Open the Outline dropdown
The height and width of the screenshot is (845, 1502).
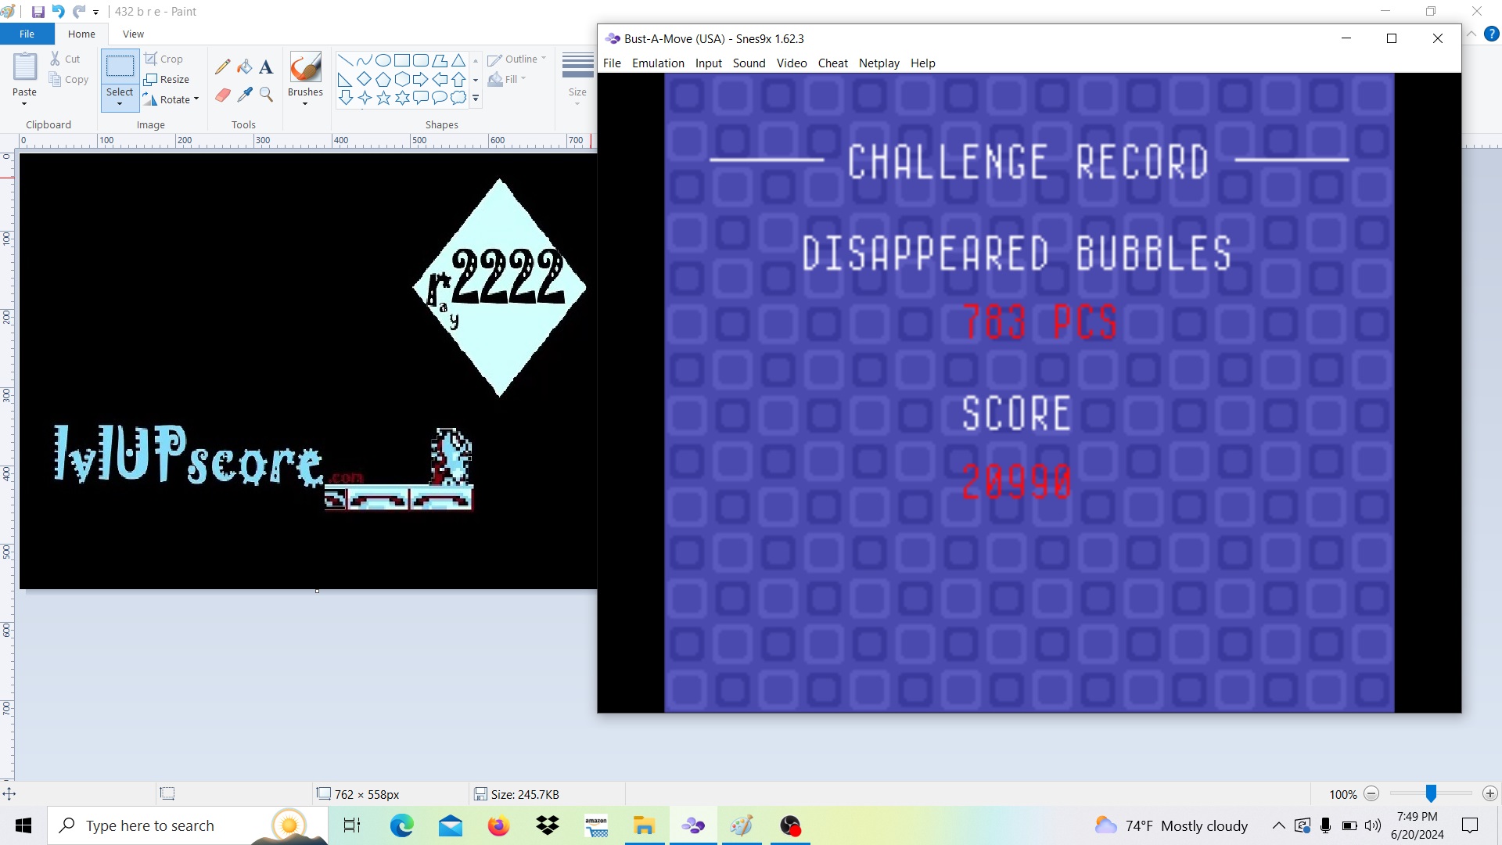[517, 59]
